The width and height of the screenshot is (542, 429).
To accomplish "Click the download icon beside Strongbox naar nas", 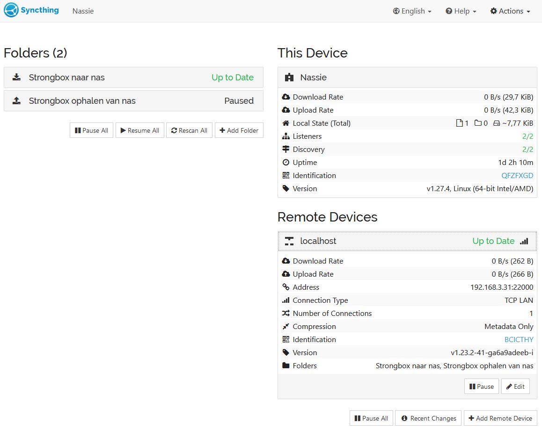I will coord(16,77).
